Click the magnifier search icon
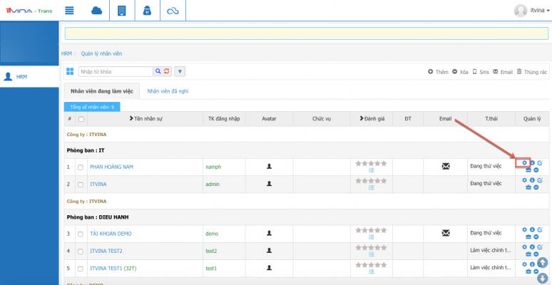 (x=158, y=71)
